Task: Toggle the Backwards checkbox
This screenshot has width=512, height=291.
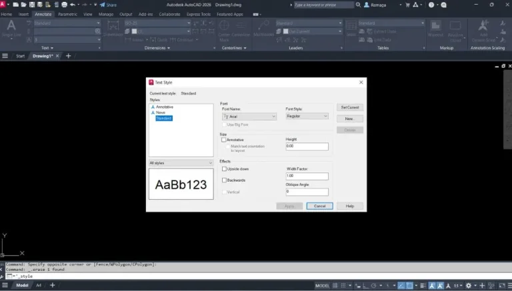Action: click(x=224, y=180)
